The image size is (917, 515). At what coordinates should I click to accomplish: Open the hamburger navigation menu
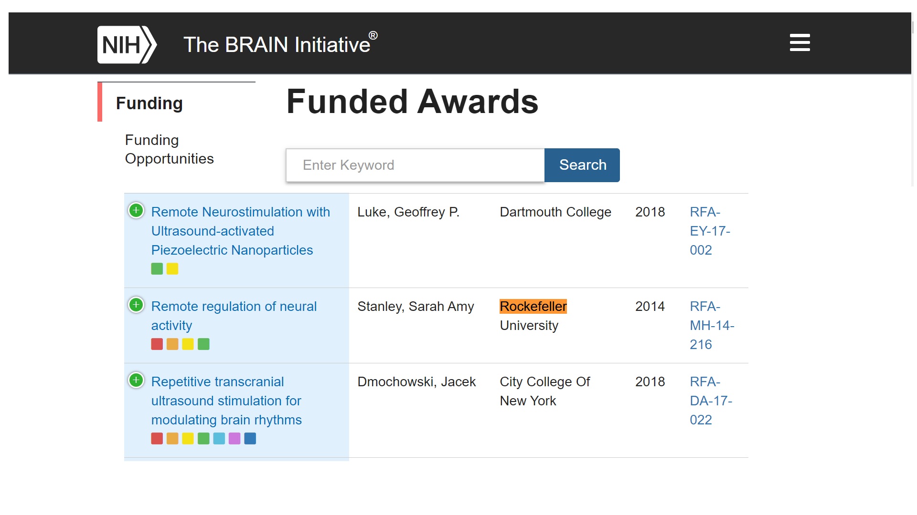coord(800,42)
